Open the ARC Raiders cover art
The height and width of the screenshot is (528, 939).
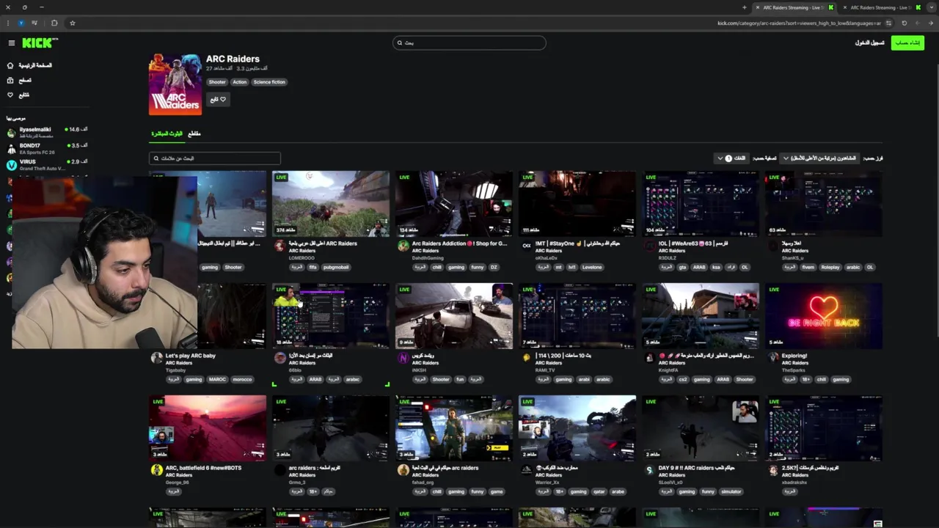175,84
